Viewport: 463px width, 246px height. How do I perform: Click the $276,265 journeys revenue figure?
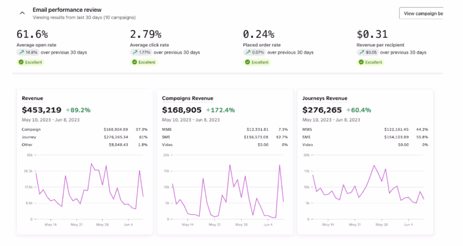(x=322, y=110)
